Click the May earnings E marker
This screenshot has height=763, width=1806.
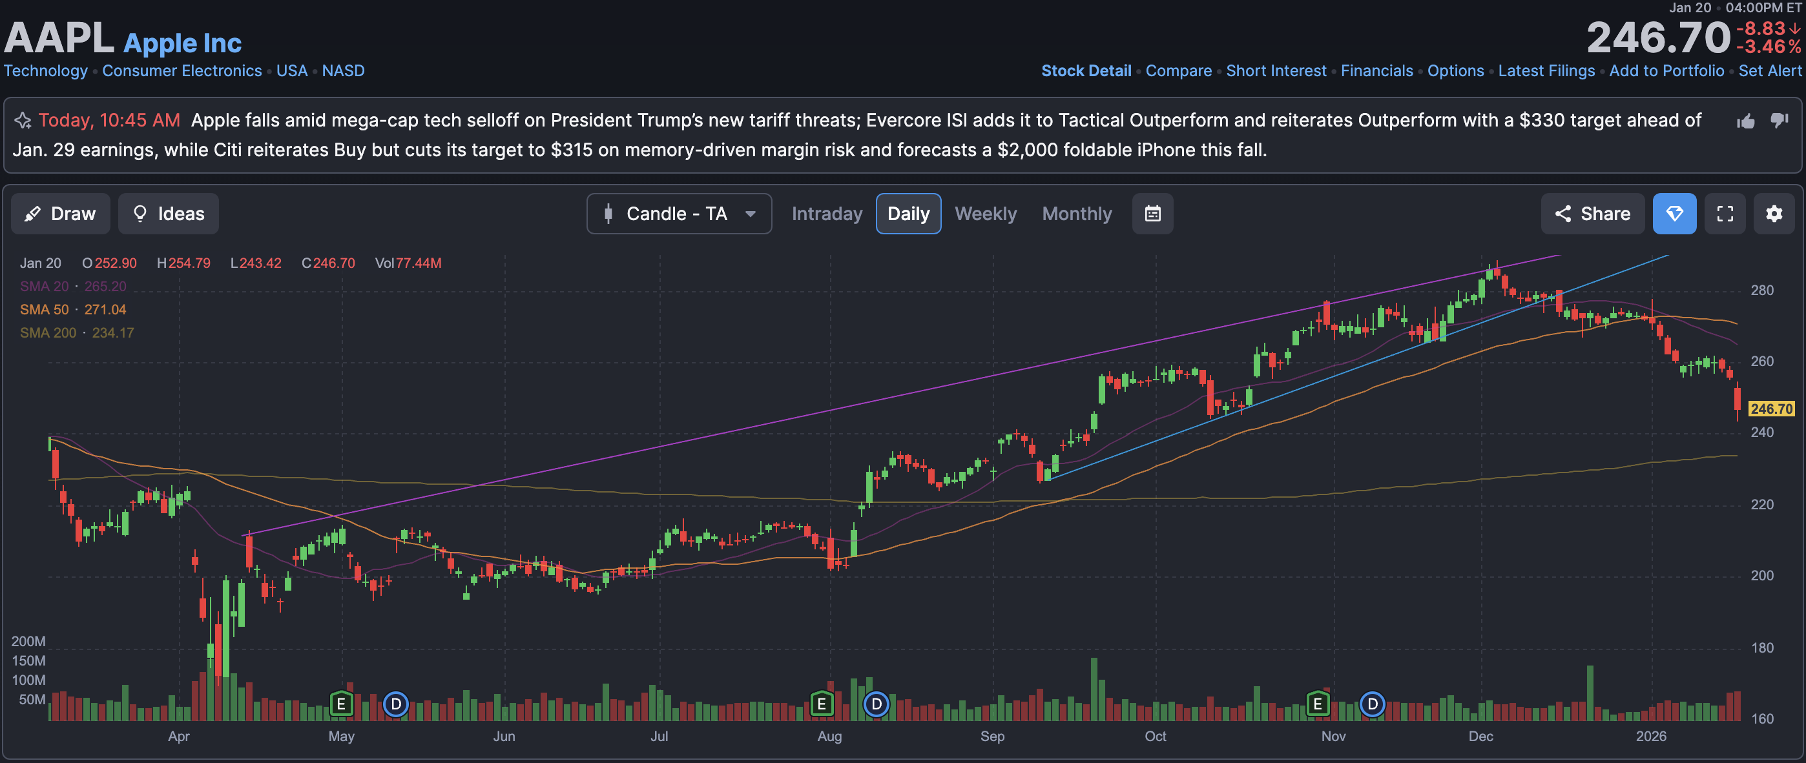[x=341, y=703]
